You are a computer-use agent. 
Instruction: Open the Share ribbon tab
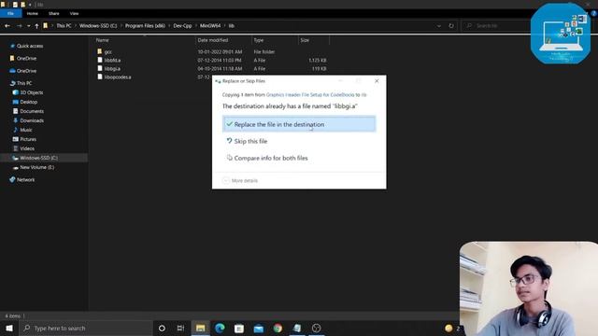54,13
